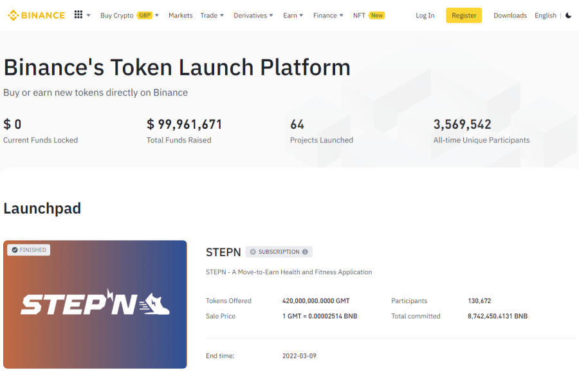Go to Markets
Viewport: 579px width, 383px height.
(x=181, y=15)
